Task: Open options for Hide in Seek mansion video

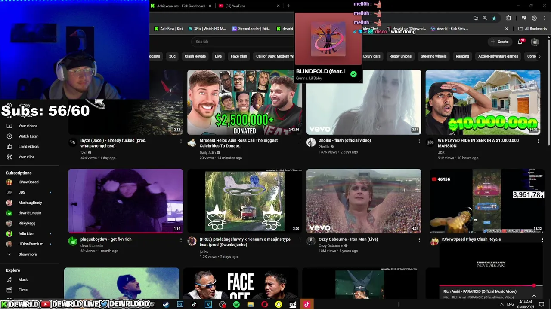Action: tap(538, 141)
